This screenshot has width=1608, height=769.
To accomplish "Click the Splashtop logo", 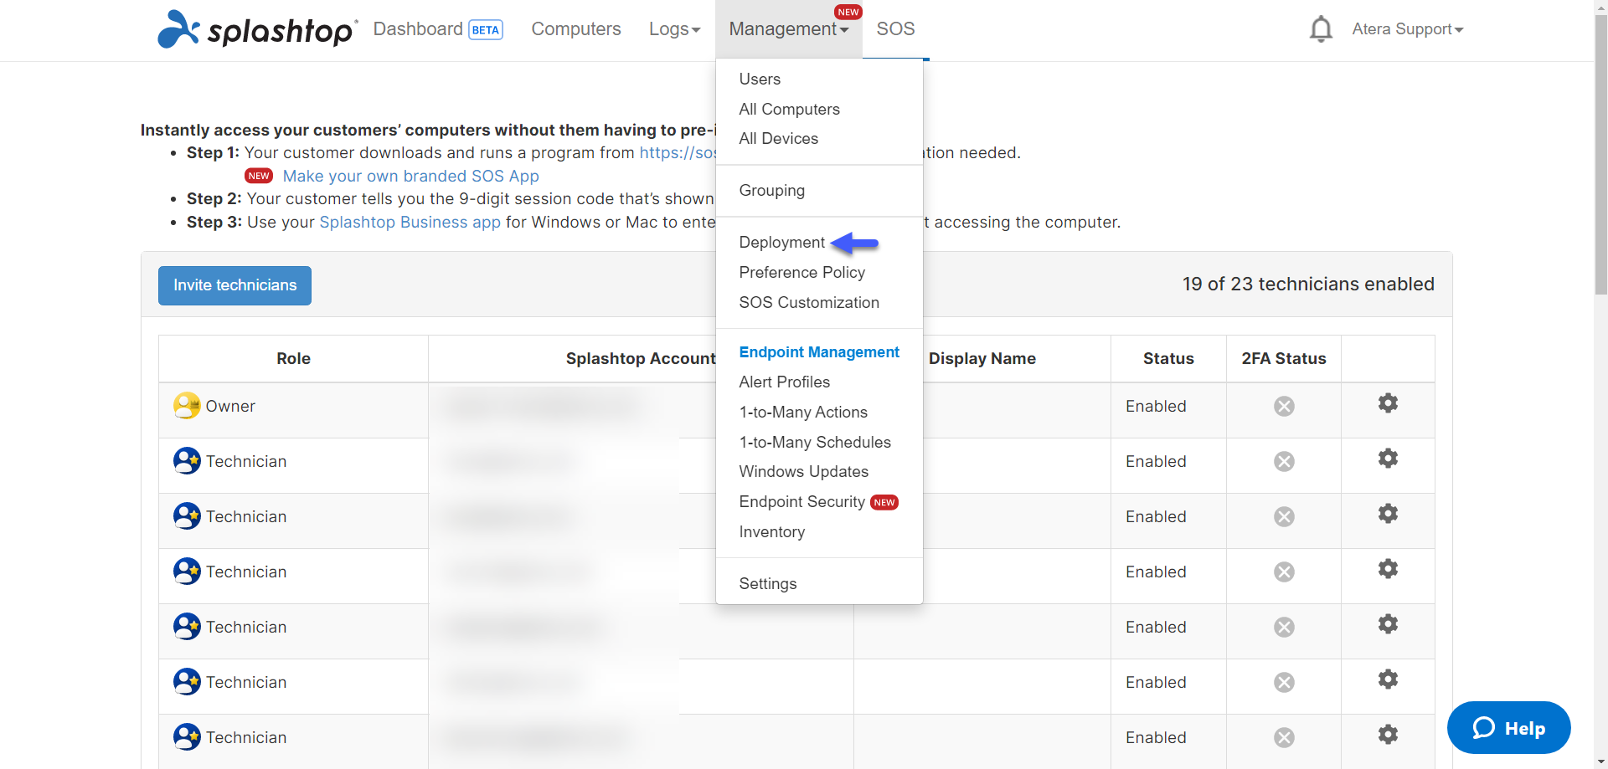I will [x=258, y=28].
